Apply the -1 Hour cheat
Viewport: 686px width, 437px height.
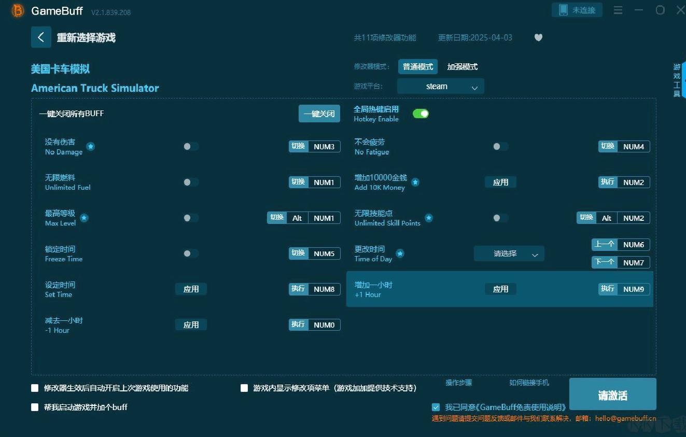[191, 325]
